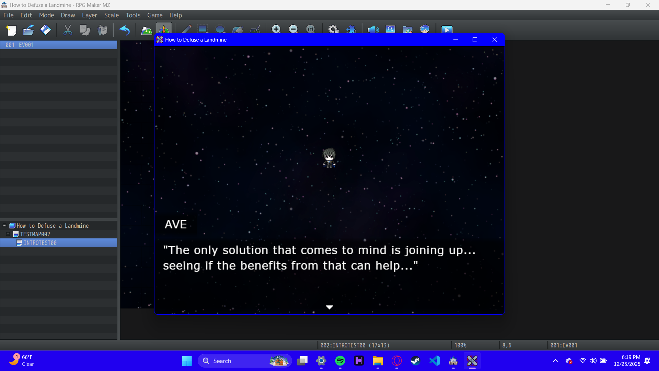Click the New Project icon
659x371 pixels.
(x=11, y=30)
